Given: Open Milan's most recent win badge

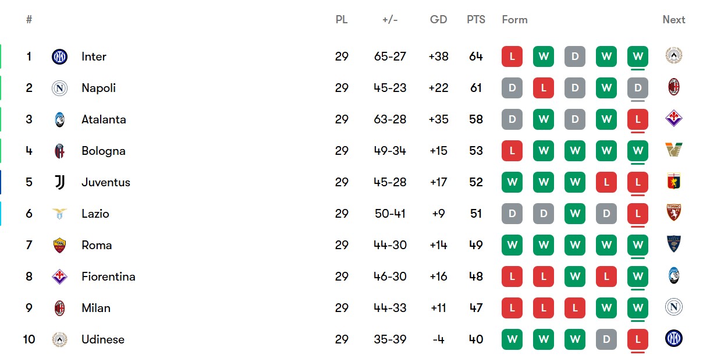Looking at the screenshot, I should coord(638,308).
